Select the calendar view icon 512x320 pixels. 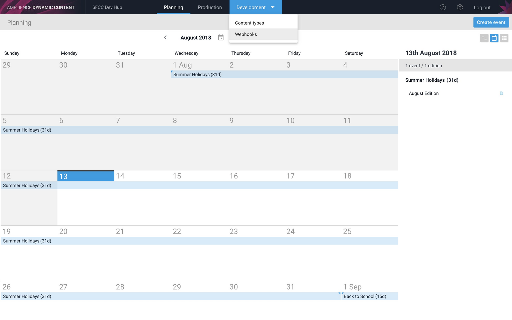point(494,38)
